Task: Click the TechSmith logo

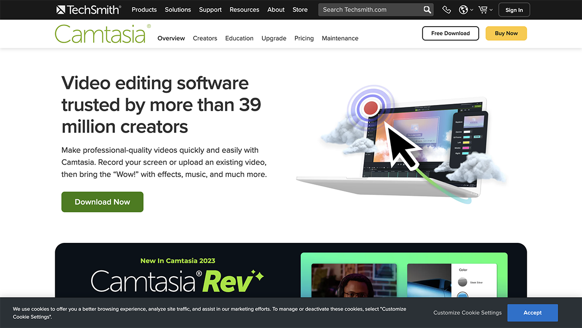Action: click(x=89, y=9)
